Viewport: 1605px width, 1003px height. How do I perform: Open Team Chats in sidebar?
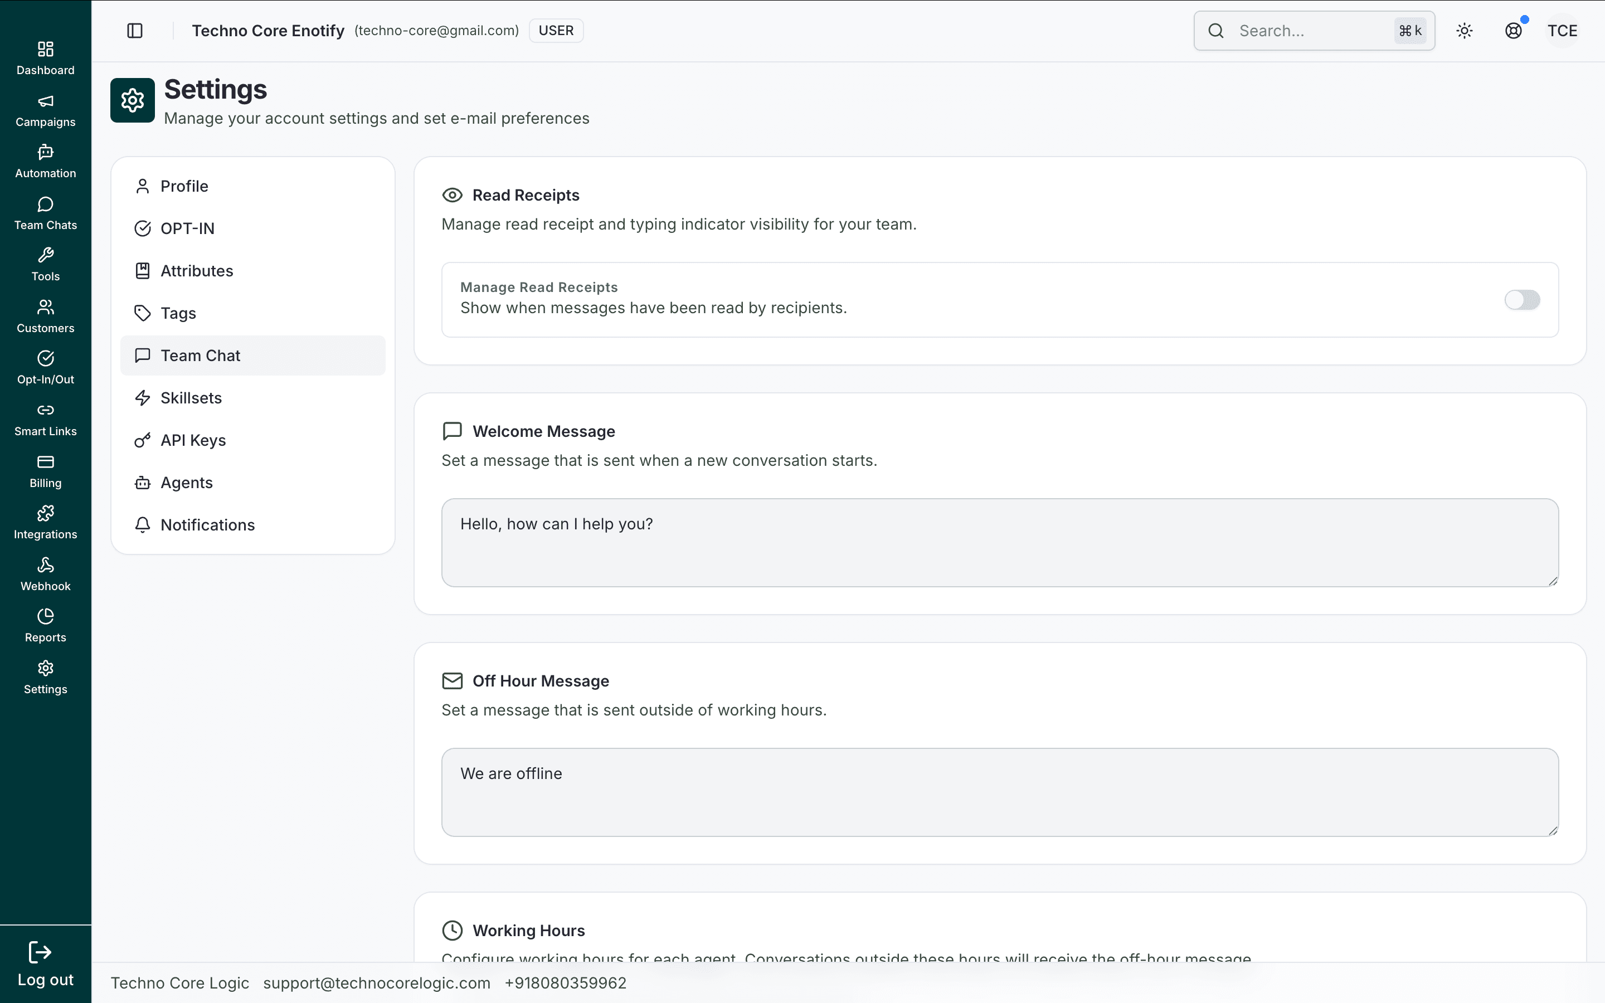pyautogui.click(x=45, y=213)
